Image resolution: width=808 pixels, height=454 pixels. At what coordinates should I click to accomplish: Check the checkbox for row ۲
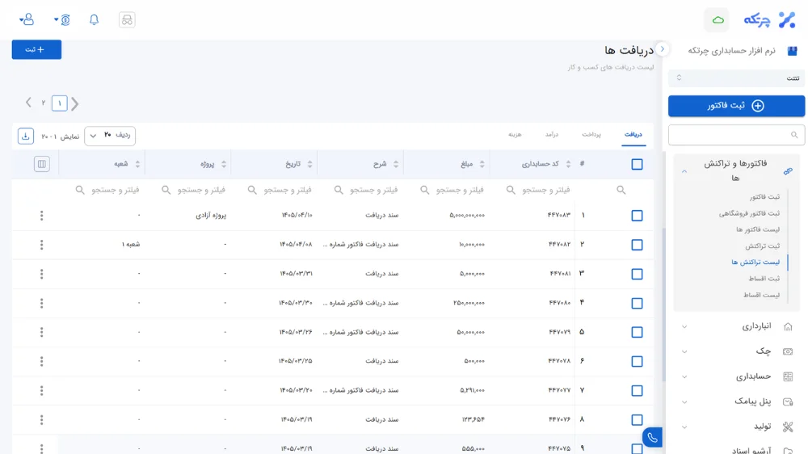point(637,245)
